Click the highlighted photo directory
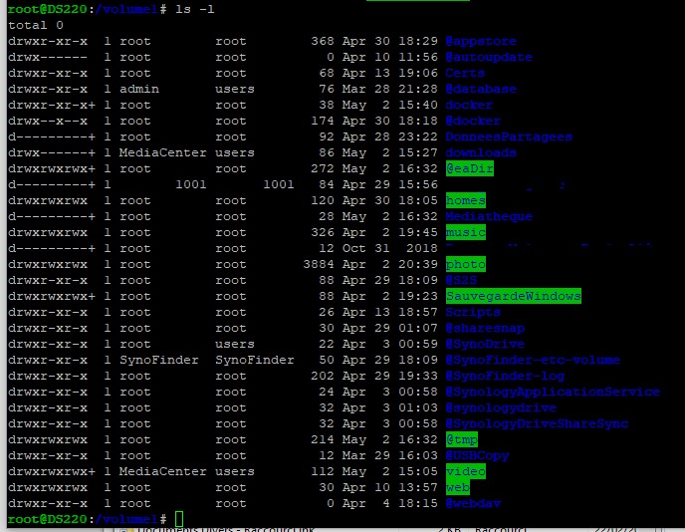This screenshot has width=685, height=532. (465, 265)
